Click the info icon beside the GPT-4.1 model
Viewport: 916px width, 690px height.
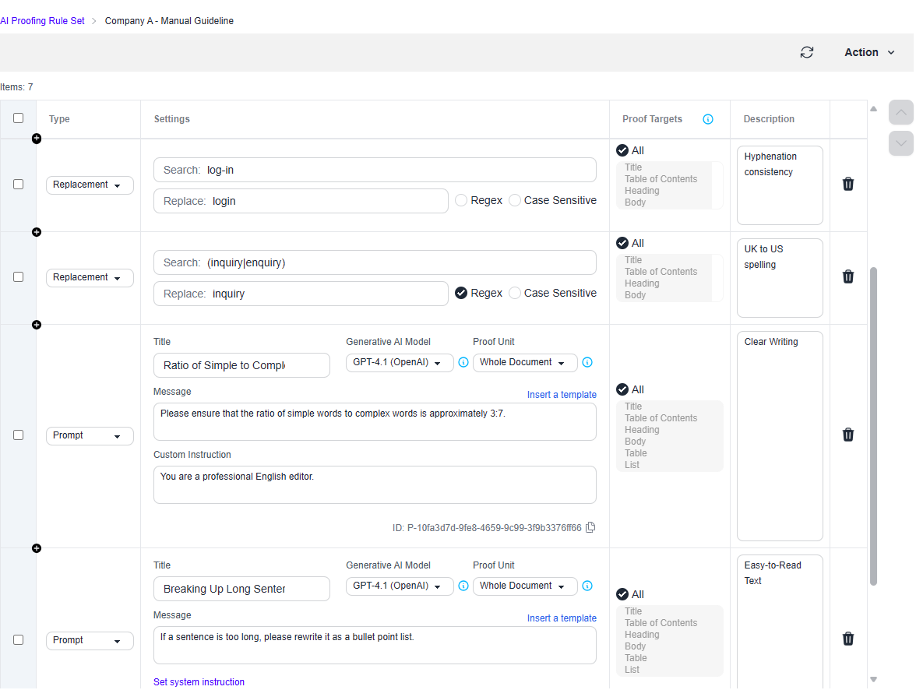point(463,362)
